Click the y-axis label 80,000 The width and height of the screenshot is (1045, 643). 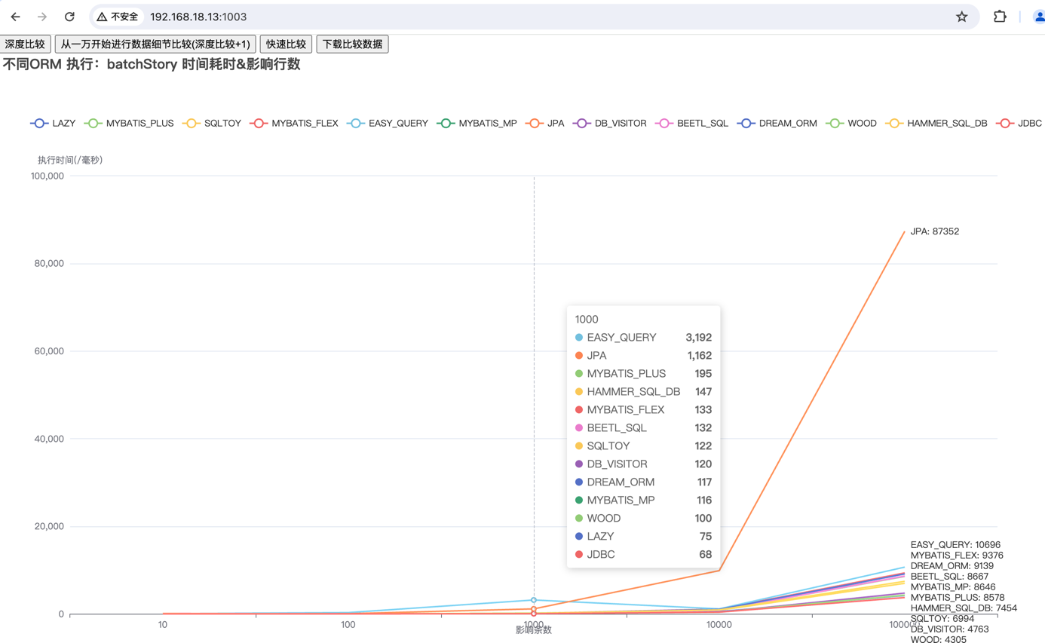(50, 264)
